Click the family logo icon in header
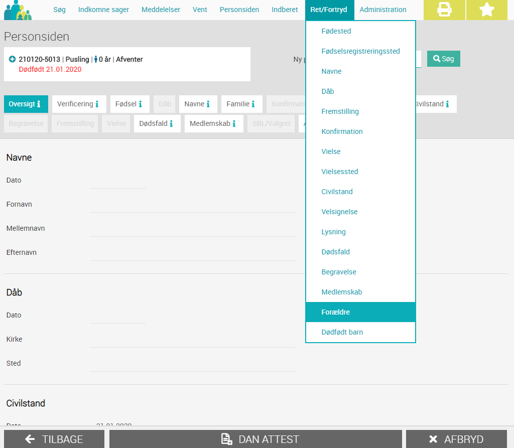The image size is (514, 448). pyautogui.click(x=18, y=10)
